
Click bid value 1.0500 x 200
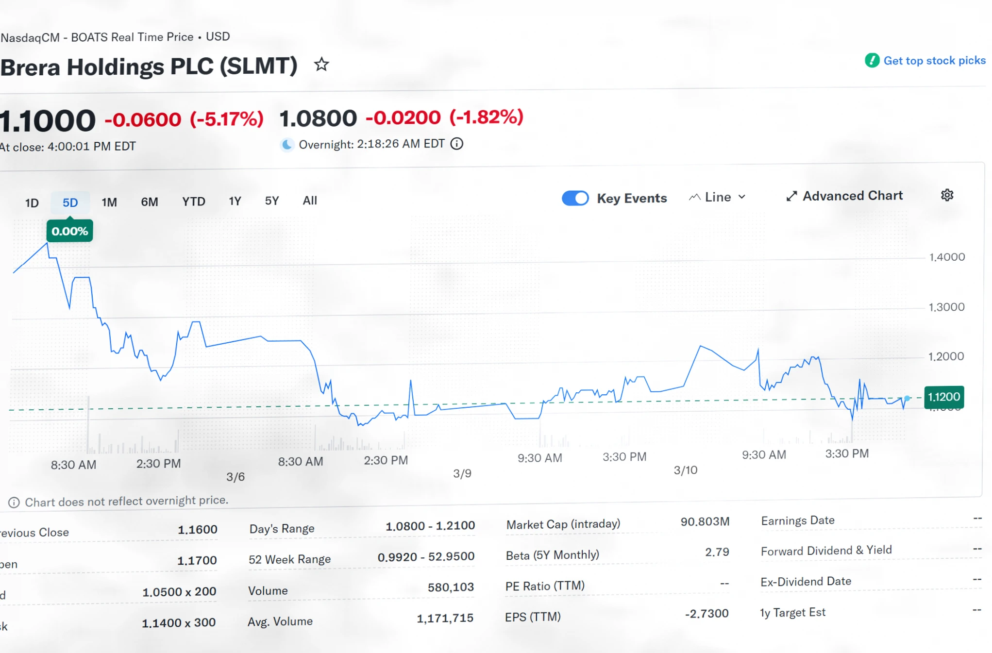click(179, 592)
